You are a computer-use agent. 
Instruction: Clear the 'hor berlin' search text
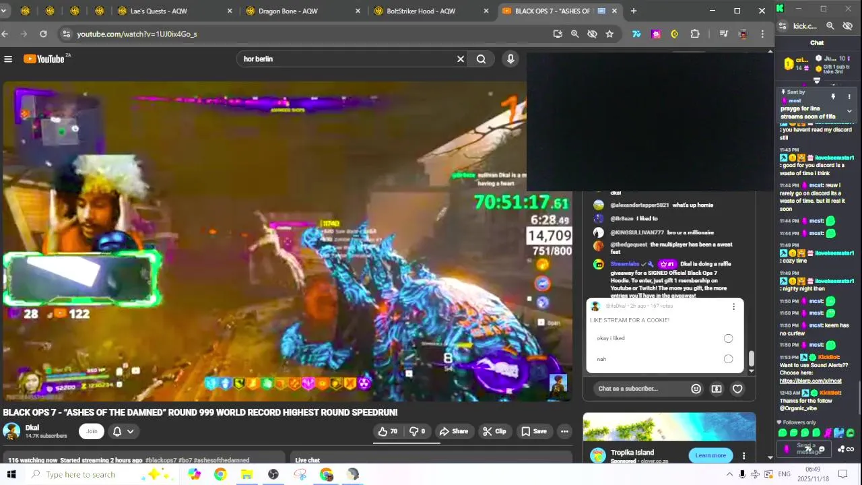[x=461, y=59]
